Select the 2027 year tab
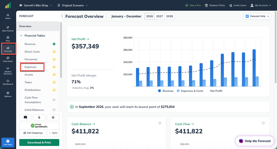Screen dimensions: 277x149 point(160,16)
